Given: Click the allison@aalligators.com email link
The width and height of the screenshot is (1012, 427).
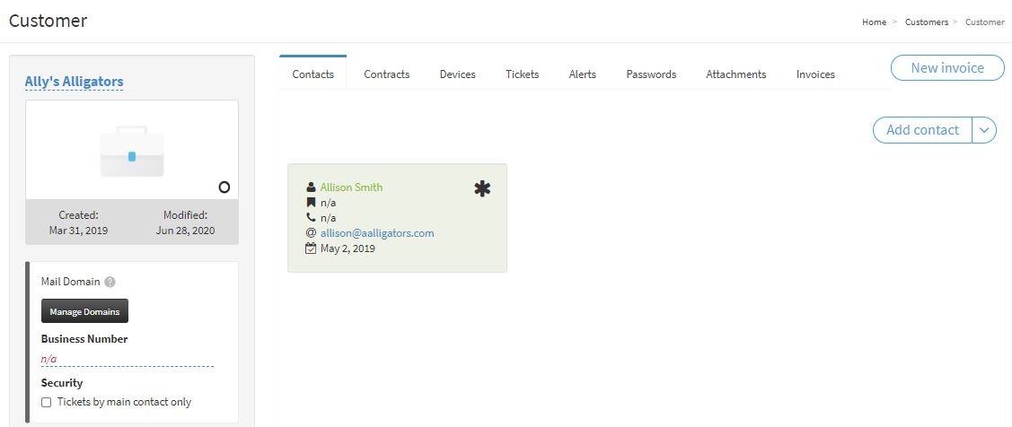Looking at the screenshot, I should (377, 233).
